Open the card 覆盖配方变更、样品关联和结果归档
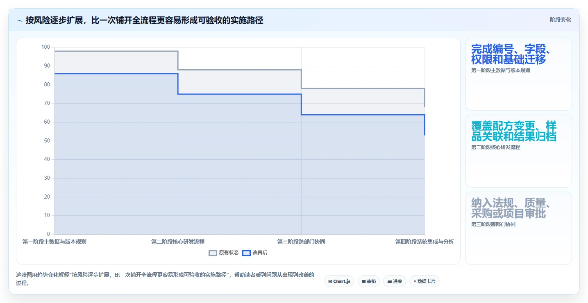The image size is (588, 303). click(519, 151)
